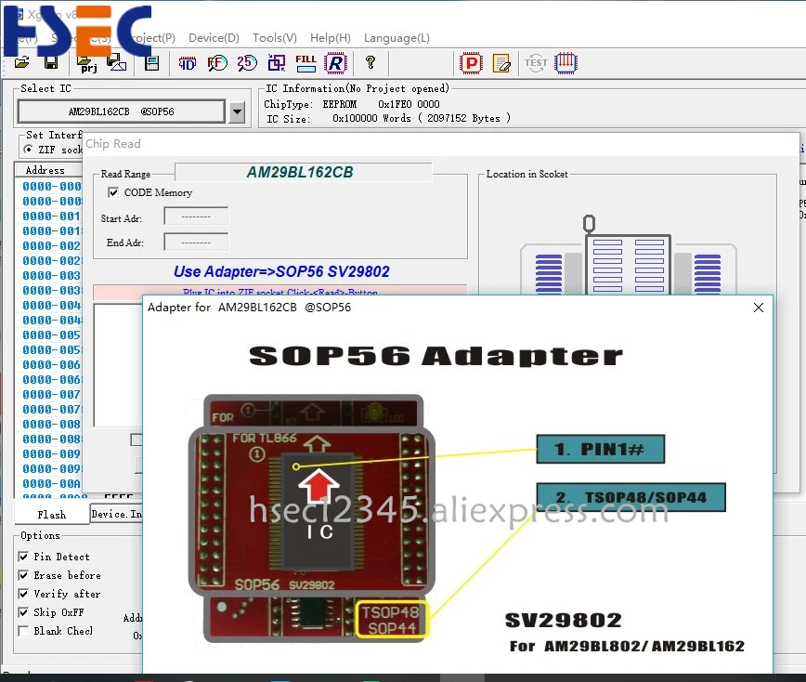Image resolution: width=806 pixels, height=682 pixels.
Task: Select the ZIF socket radio button
Action: pyautogui.click(x=28, y=150)
